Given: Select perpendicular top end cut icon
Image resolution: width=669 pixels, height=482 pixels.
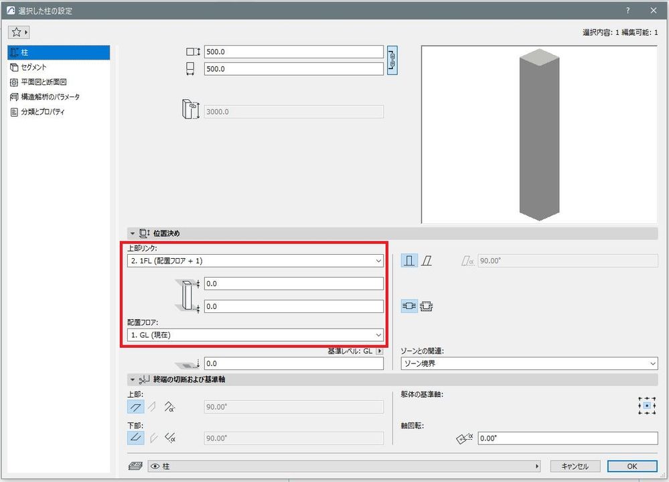Looking at the screenshot, I should pyautogui.click(x=152, y=407).
